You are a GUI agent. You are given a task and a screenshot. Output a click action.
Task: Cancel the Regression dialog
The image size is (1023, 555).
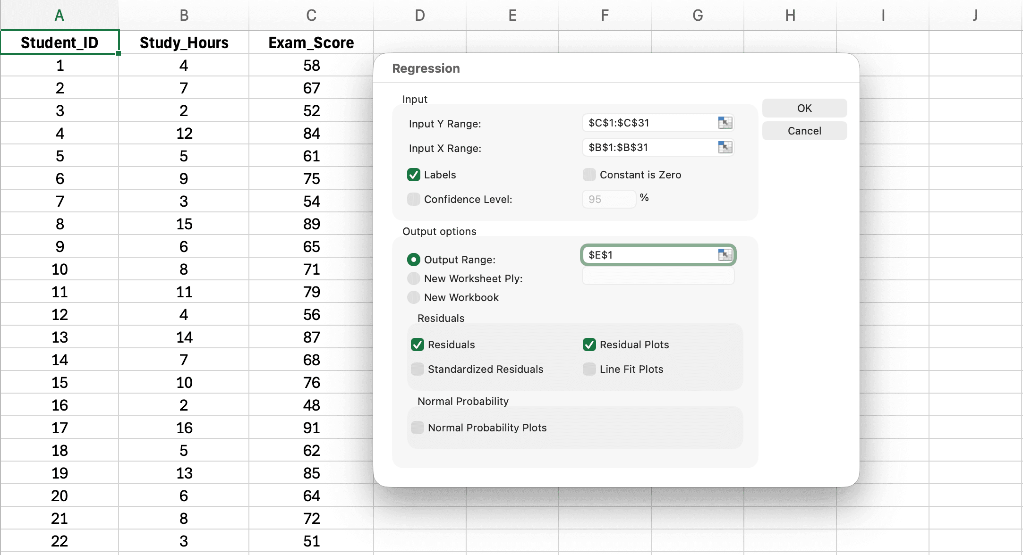point(804,131)
